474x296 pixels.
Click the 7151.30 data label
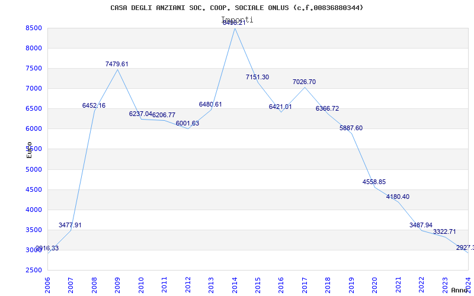click(257, 77)
